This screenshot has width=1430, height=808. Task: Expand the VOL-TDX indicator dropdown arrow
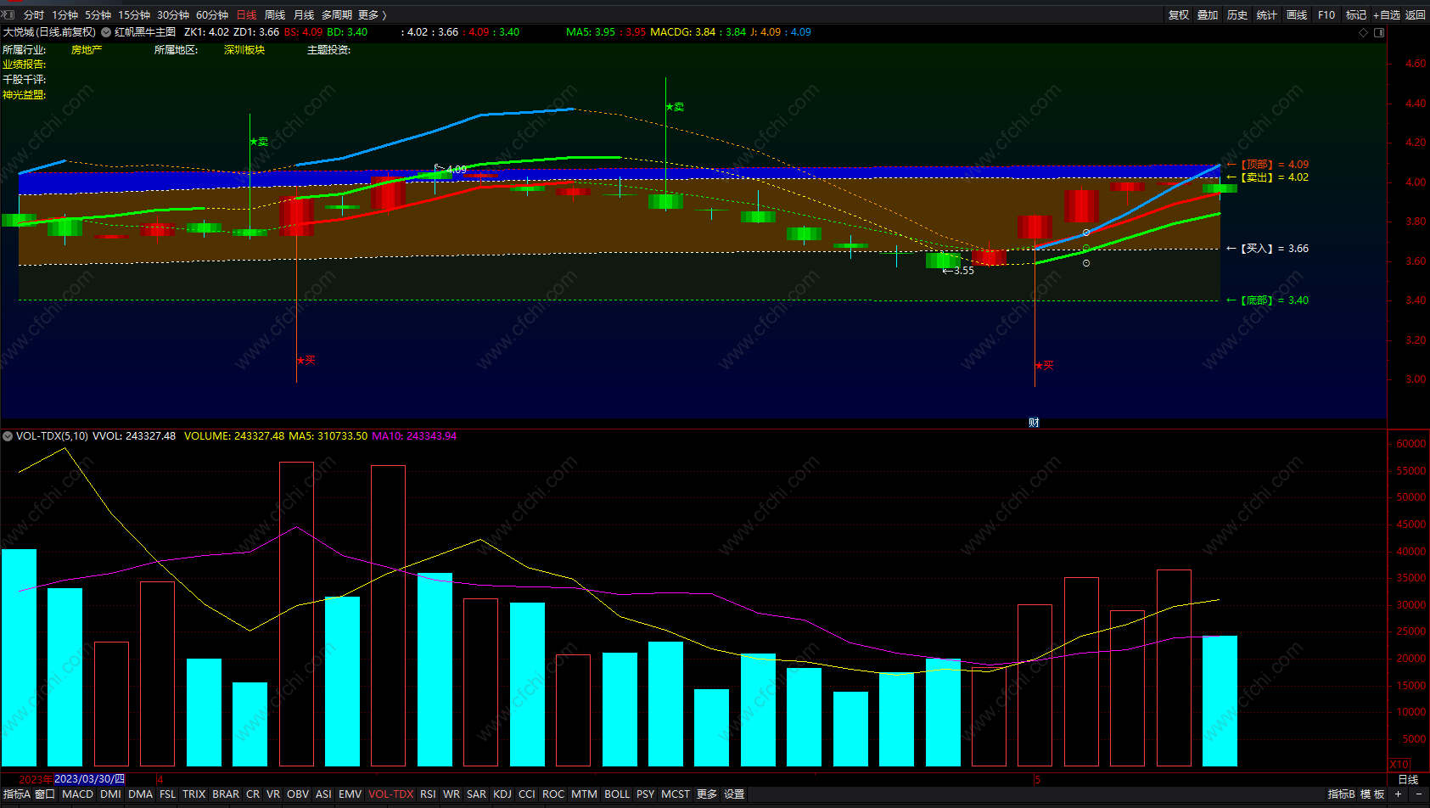click(x=8, y=436)
